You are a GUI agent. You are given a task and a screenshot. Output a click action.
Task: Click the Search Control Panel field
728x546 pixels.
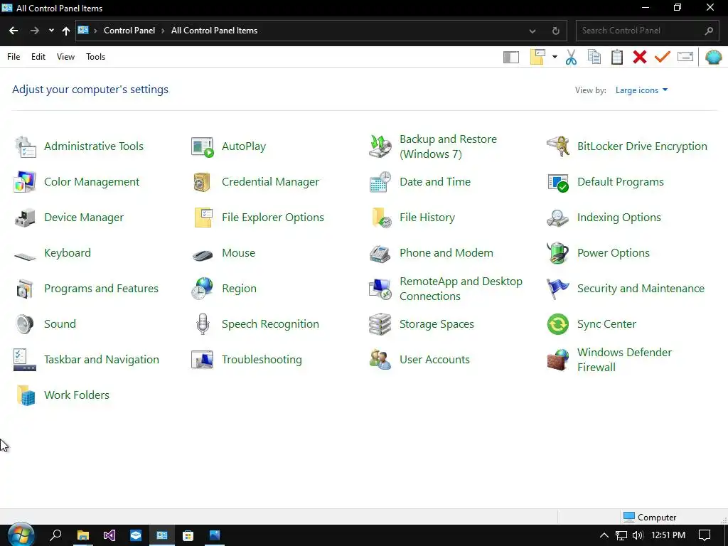(x=648, y=31)
